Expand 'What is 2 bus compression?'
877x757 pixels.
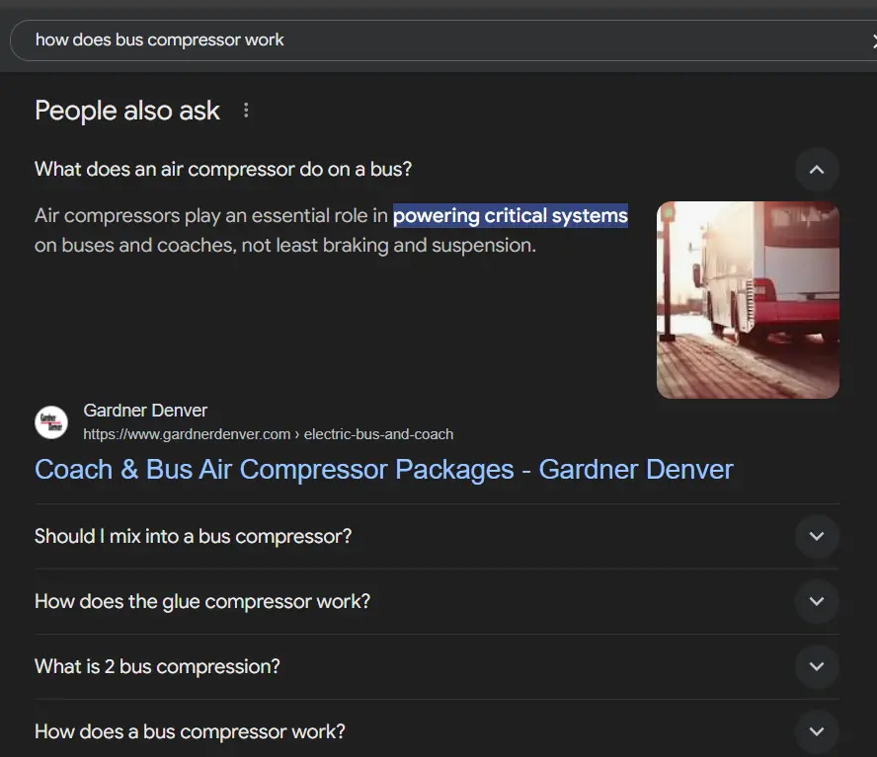click(x=817, y=666)
